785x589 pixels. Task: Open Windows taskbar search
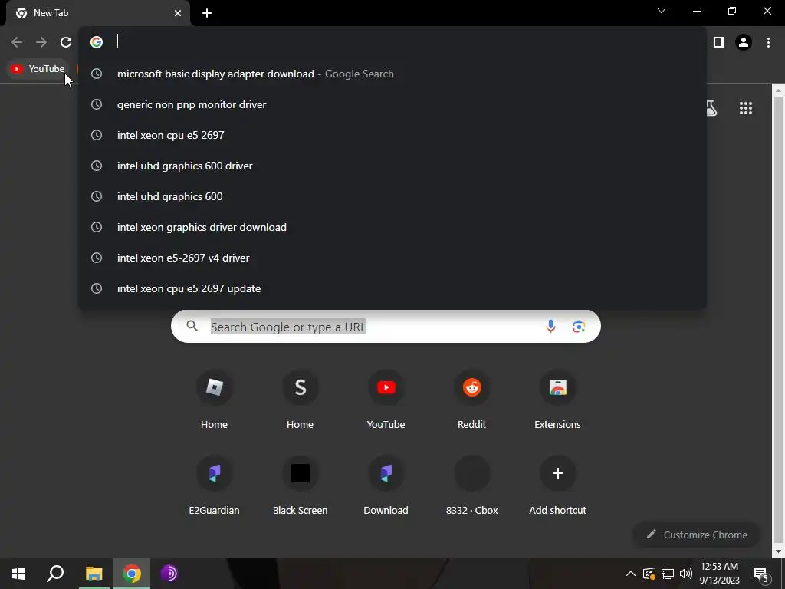[x=55, y=574]
